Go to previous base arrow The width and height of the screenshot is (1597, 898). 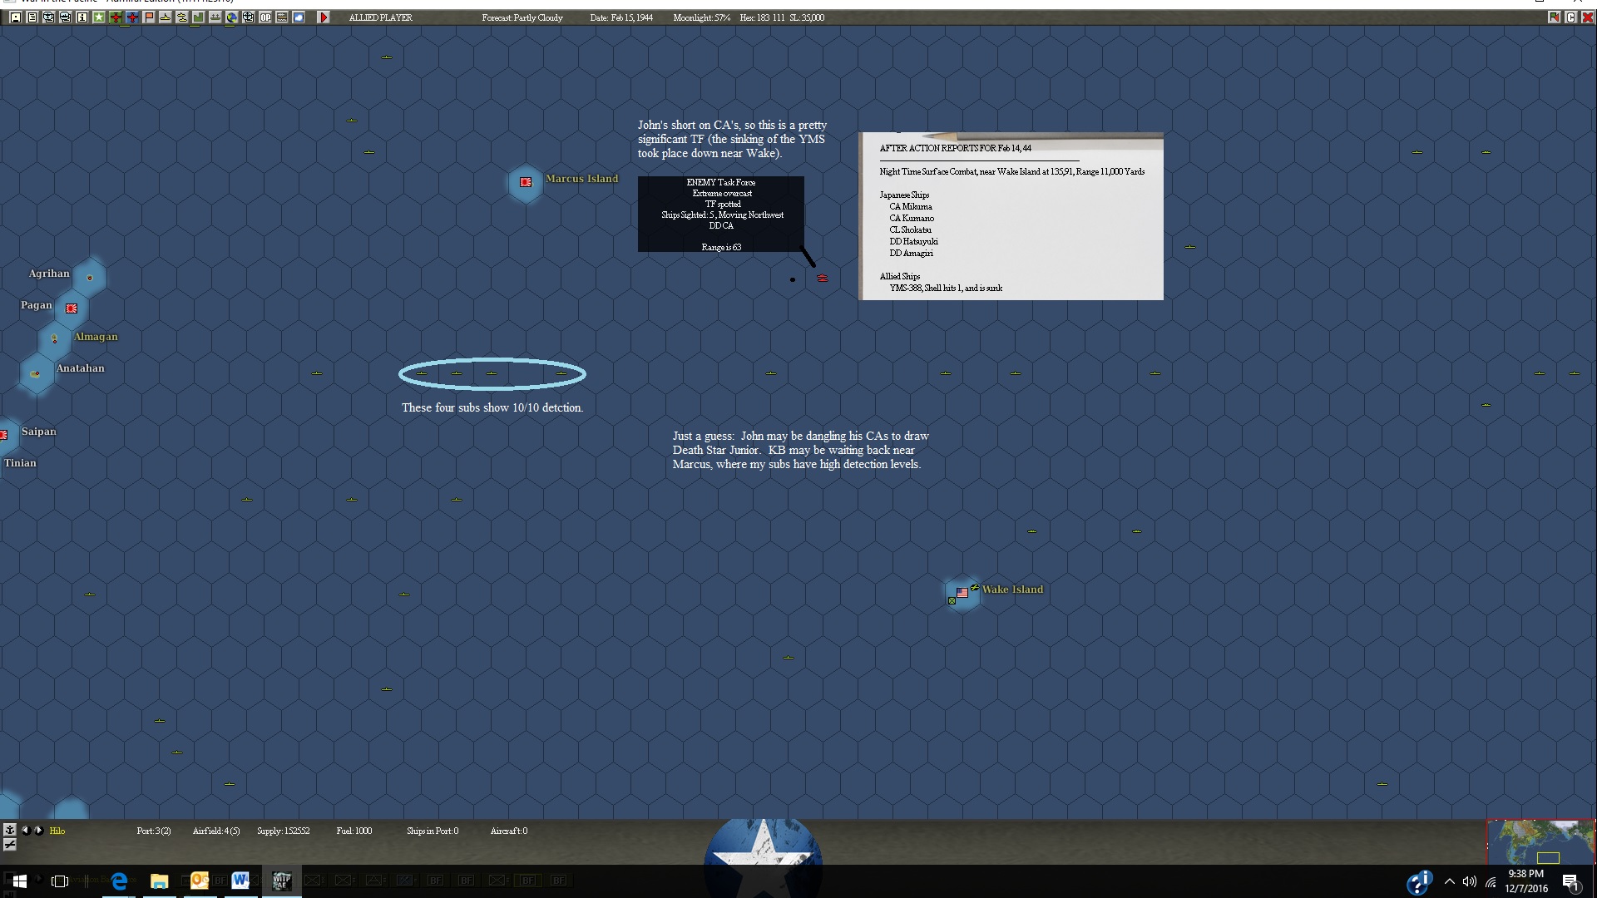pos(25,830)
